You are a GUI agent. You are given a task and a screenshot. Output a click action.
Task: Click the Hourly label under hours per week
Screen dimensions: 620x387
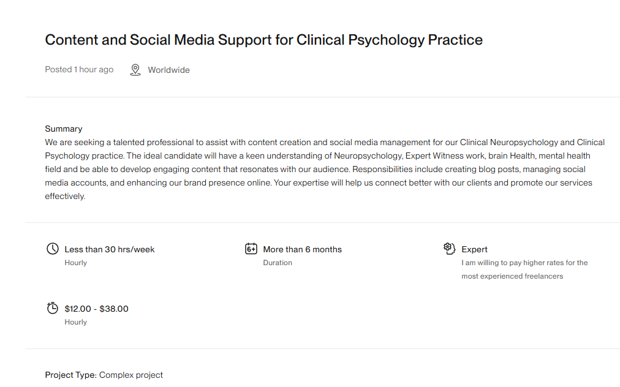75,263
